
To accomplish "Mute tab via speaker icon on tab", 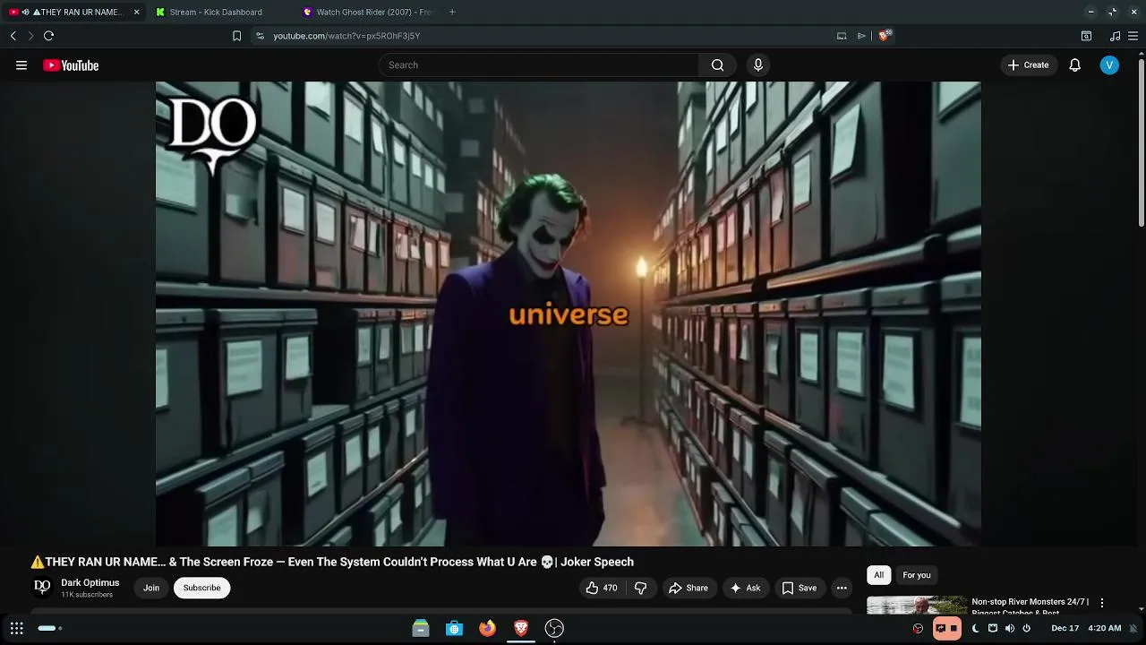I will (x=26, y=13).
